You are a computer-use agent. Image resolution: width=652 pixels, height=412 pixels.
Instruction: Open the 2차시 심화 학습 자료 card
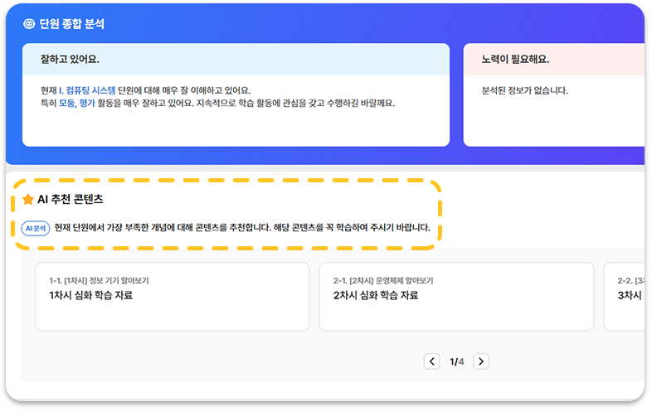pyautogui.click(x=456, y=297)
